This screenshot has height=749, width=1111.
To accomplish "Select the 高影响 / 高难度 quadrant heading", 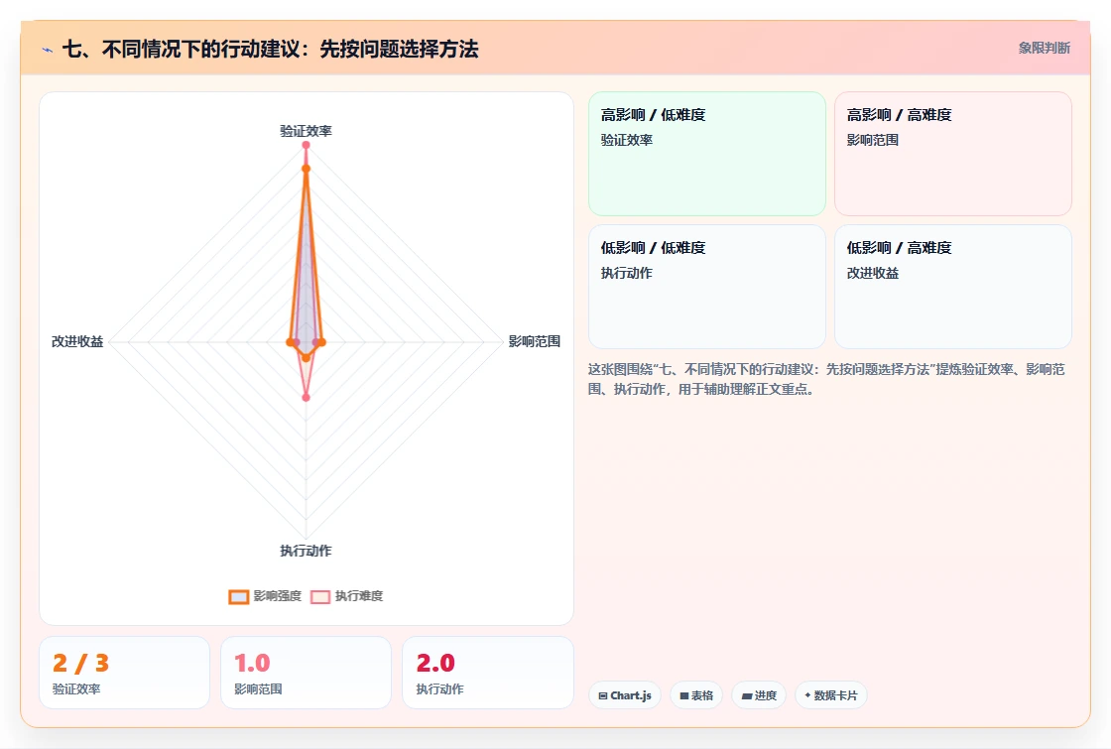I will coord(899,115).
